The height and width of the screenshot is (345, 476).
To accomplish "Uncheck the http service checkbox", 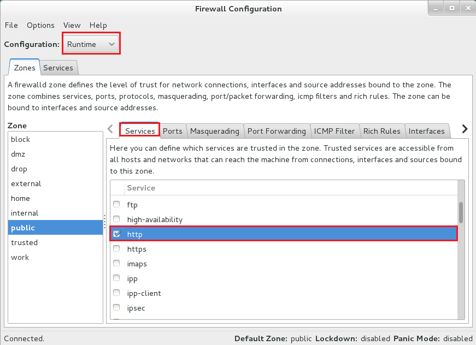I will pos(116,234).
